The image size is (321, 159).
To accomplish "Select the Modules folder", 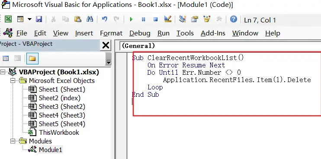I will pos(40,141).
